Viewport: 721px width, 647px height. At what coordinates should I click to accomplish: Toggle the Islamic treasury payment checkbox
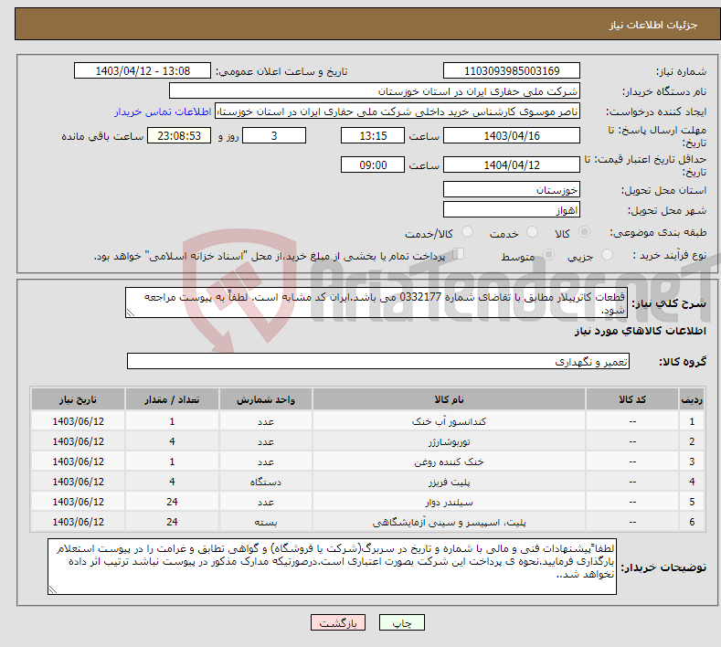[459, 254]
